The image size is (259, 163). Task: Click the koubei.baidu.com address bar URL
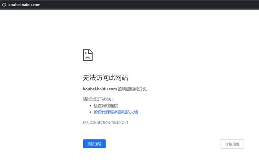point(24,5)
